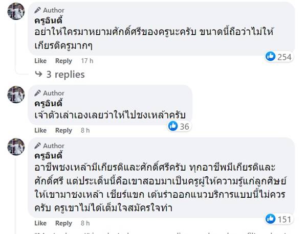Click the reply arrow icon beside 3 replies

[x=38, y=74]
